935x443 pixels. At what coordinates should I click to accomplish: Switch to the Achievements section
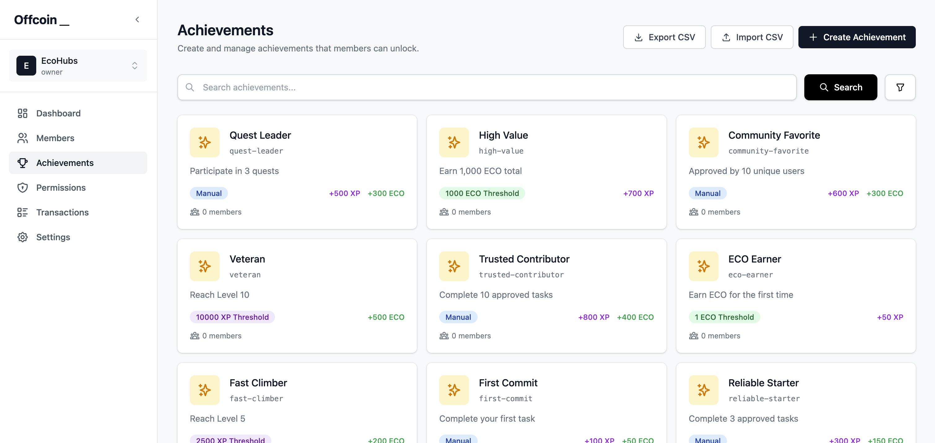pos(65,163)
